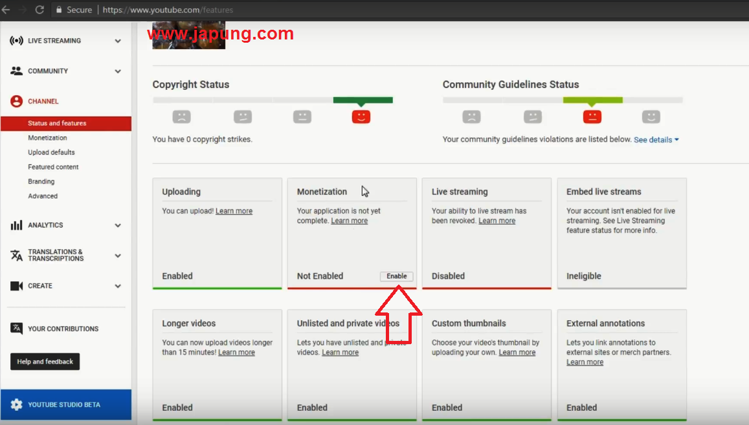Expand the Create menu chevron
The height and width of the screenshot is (425, 749).
point(118,286)
